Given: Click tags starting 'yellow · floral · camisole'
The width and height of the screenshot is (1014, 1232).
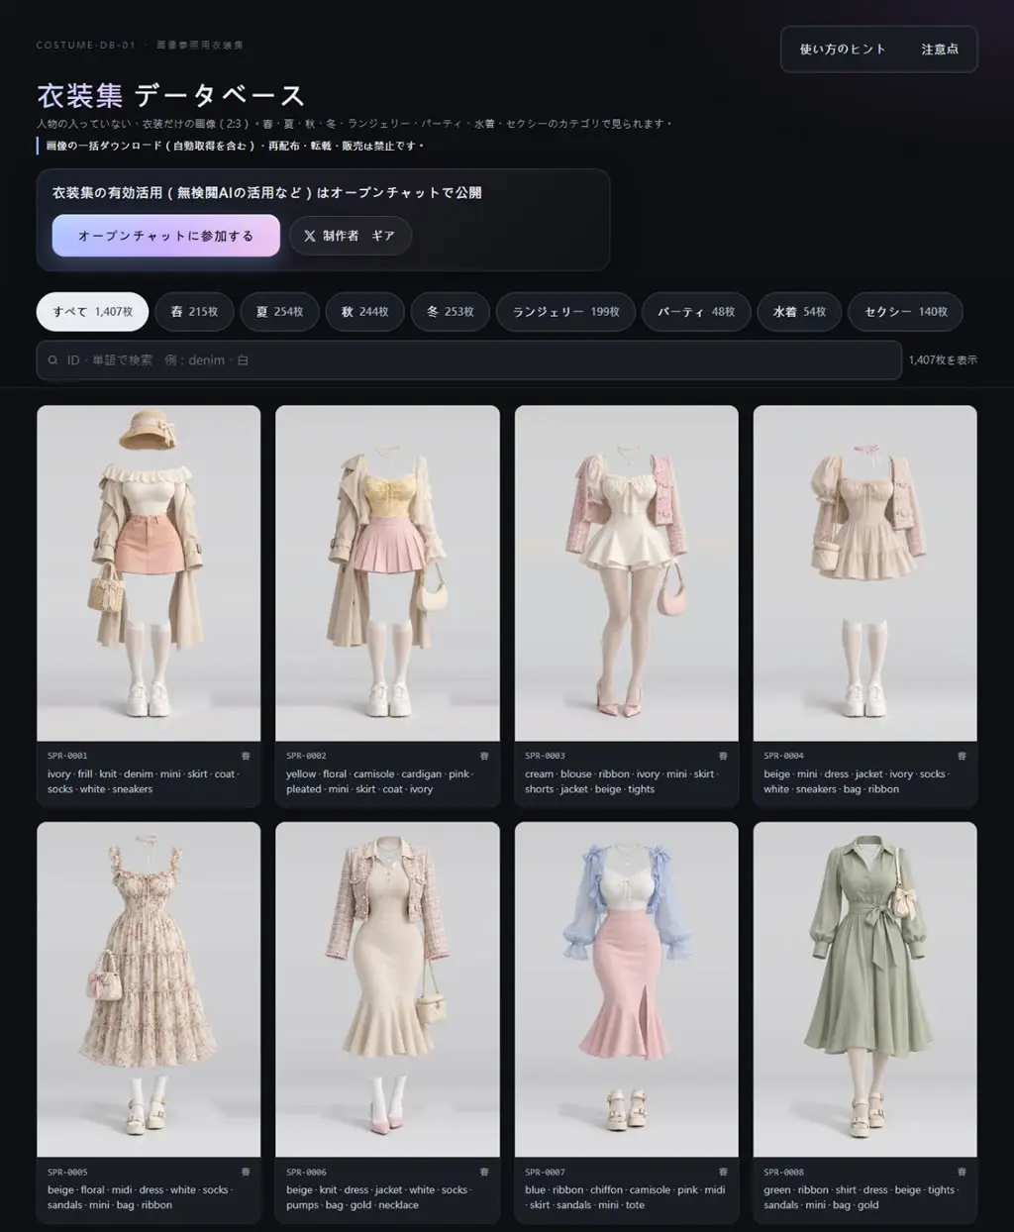Looking at the screenshot, I should pyautogui.click(x=379, y=781).
